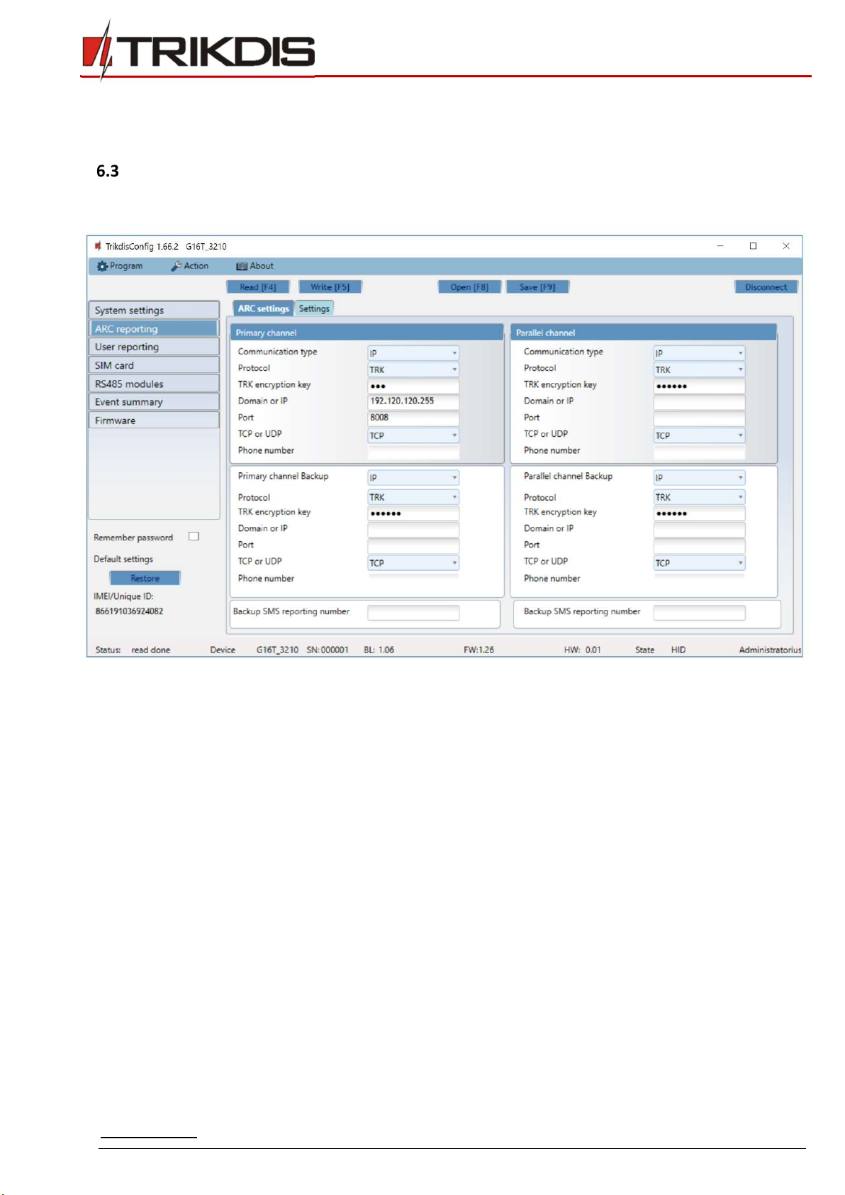845x1195 pixels.
Task: Select SIM card in the sidebar
Action: click(154, 365)
